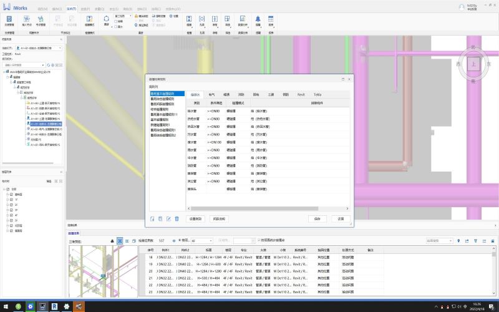This screenshot has width=499, height=312.
Task: Click the dialog scrollbar right arrow
Action: (347, 208)
